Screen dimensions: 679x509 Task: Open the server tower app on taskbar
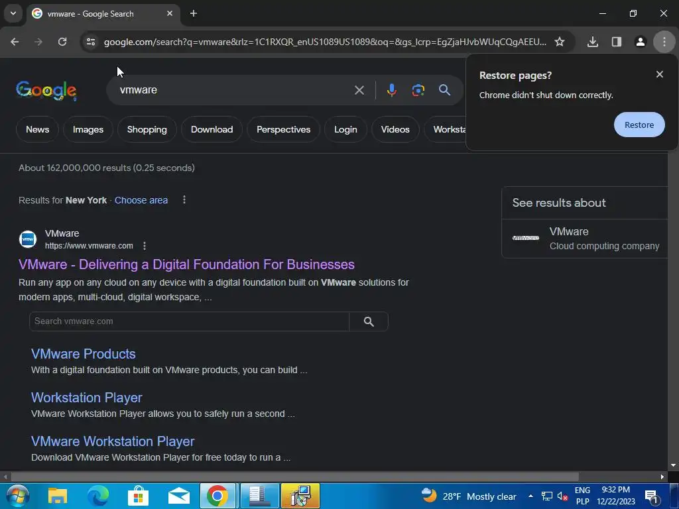259,496
